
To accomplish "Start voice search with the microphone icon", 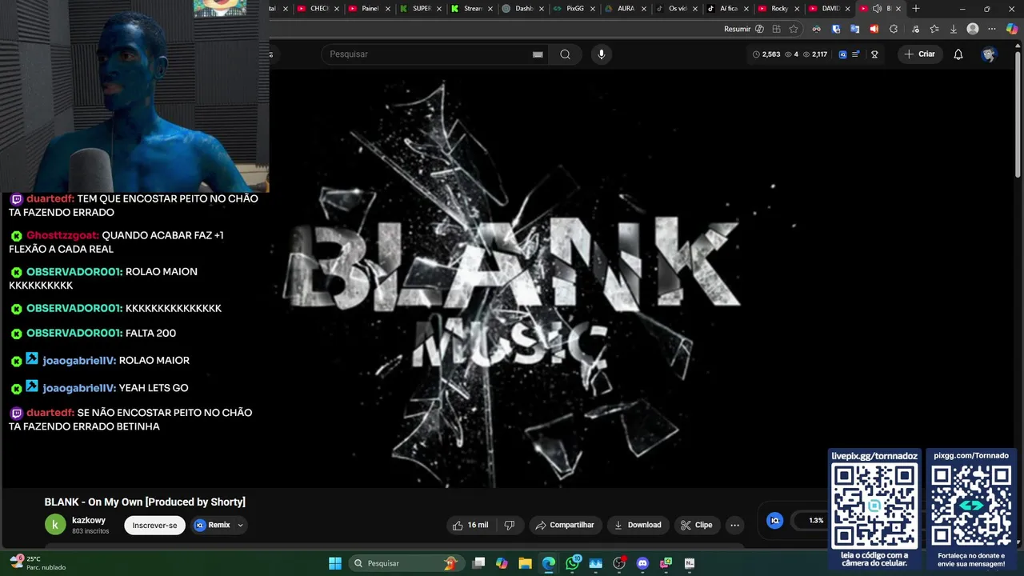I will coord(602,54).
